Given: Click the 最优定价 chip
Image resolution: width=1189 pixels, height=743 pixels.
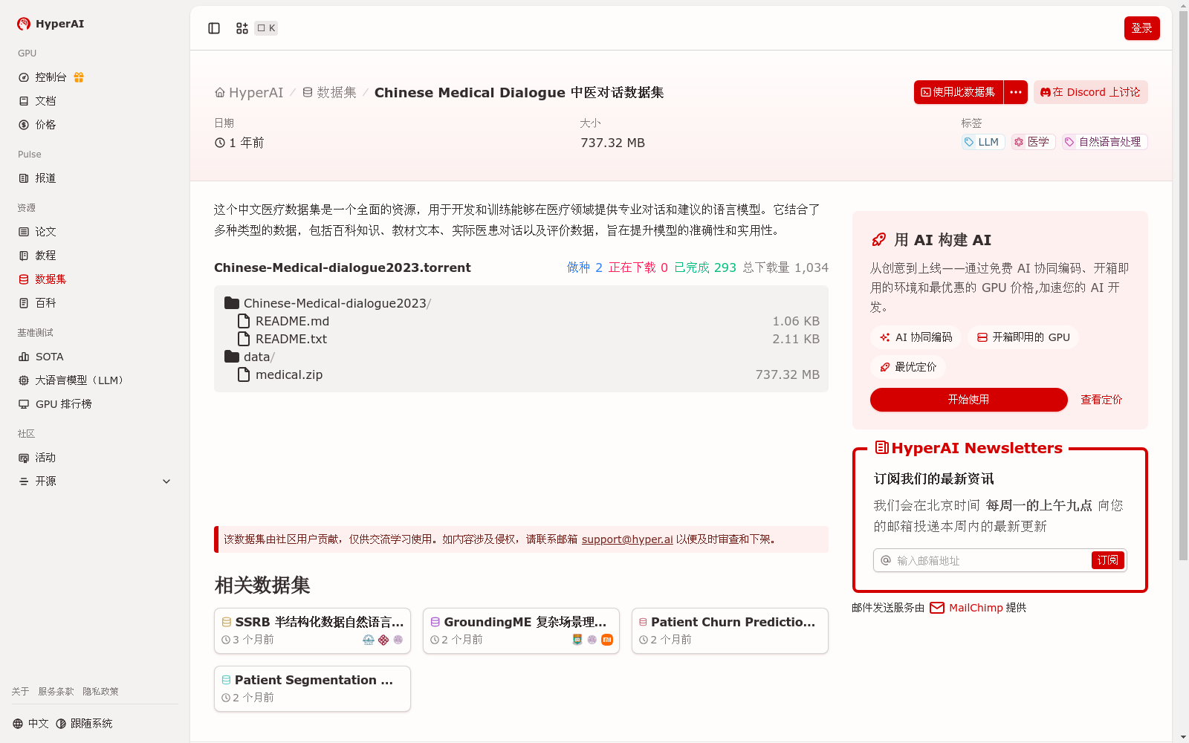Looking at the screenshot, I should tap(908, 367).
